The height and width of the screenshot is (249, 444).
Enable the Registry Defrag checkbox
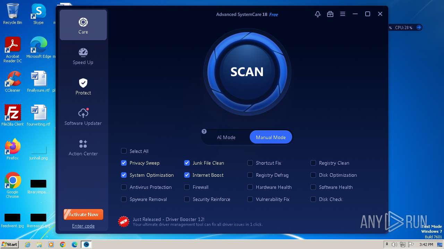[250, 175]
